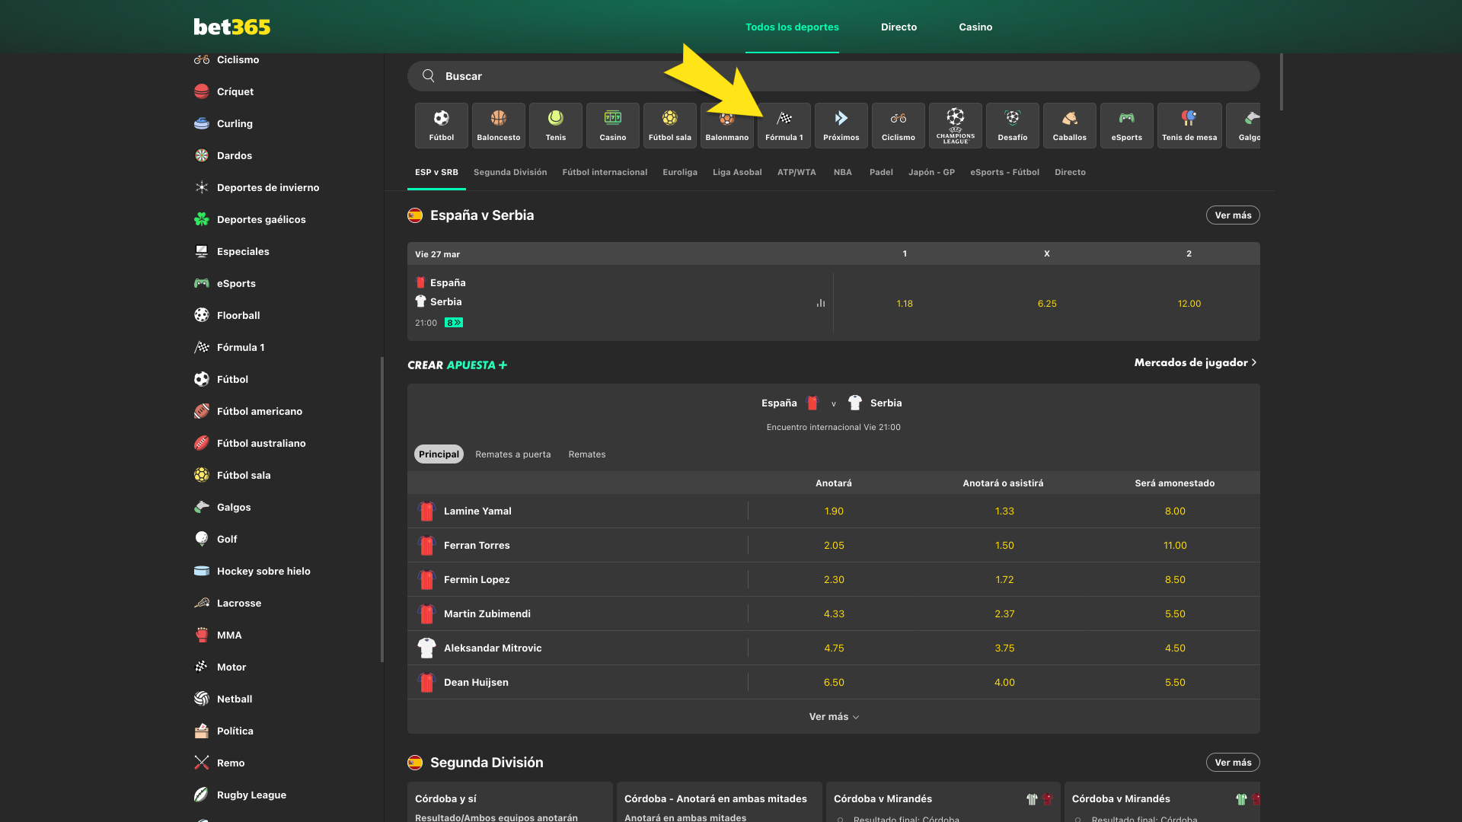Open the Ciclismo sport tile

tap(898, 126)
